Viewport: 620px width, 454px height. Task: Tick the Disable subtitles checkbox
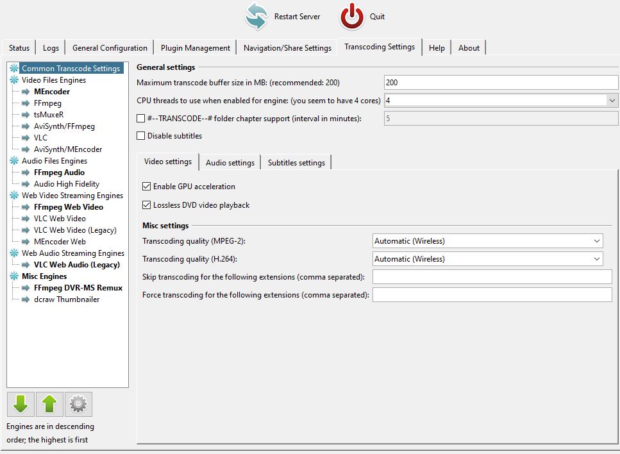141,136
